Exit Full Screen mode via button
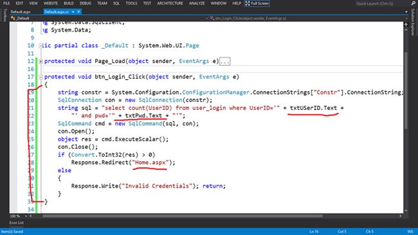 [257, 3]
